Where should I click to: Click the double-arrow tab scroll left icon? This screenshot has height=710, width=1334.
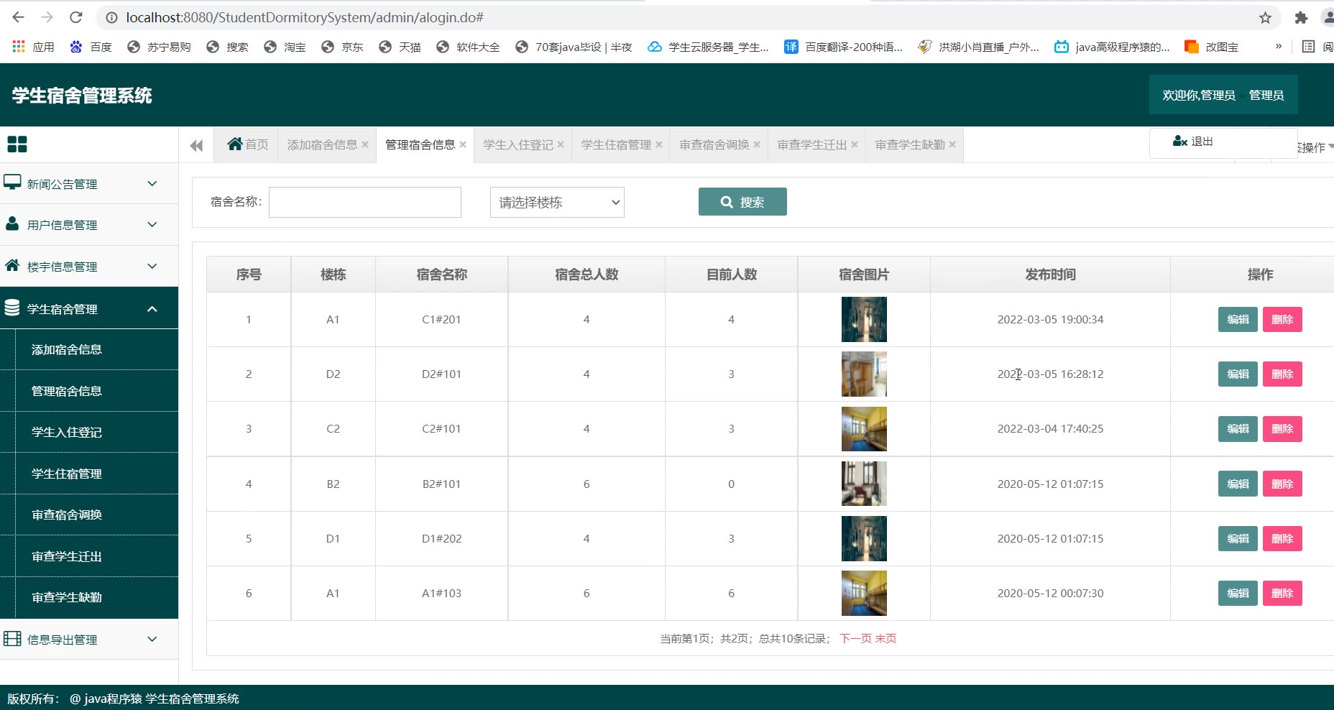tap(196, 146)
